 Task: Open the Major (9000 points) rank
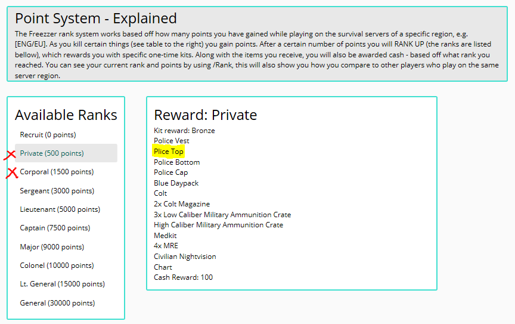point(52,247)
